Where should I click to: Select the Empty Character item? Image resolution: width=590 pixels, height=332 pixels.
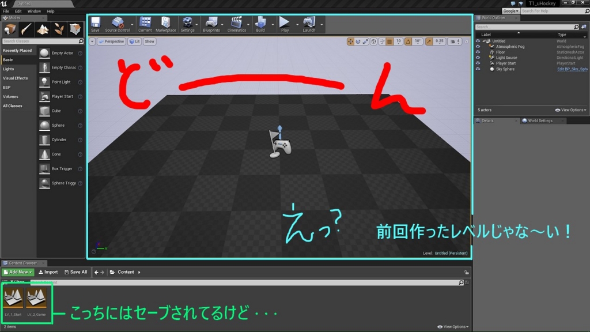[x=60, y=68]
